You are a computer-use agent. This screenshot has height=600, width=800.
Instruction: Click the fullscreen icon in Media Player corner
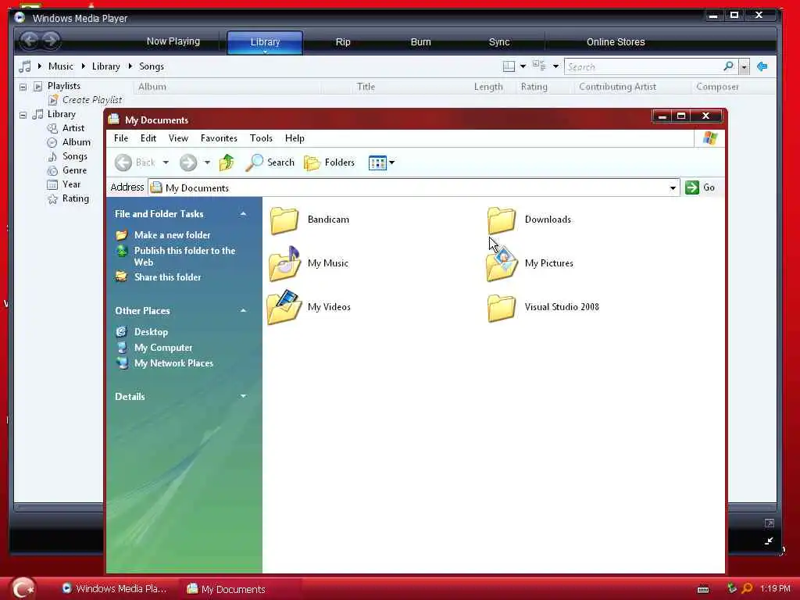tap(770, 523)
